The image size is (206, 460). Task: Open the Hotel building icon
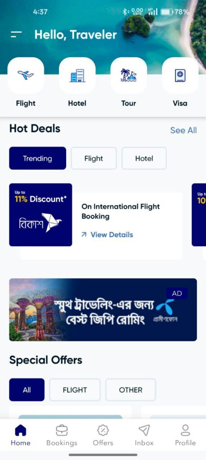click(77, 75)
